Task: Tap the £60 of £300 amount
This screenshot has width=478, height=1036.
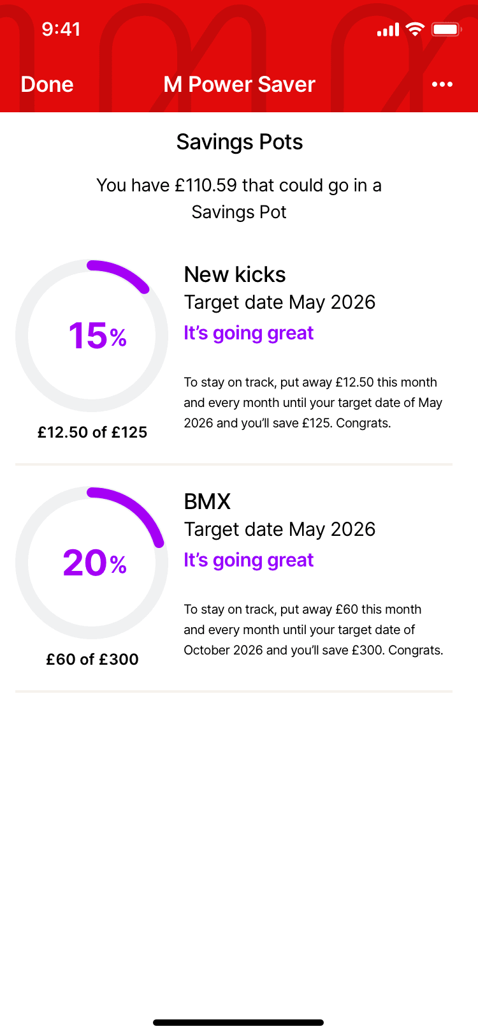Action: pyautogui.click(x=92, y=659)
